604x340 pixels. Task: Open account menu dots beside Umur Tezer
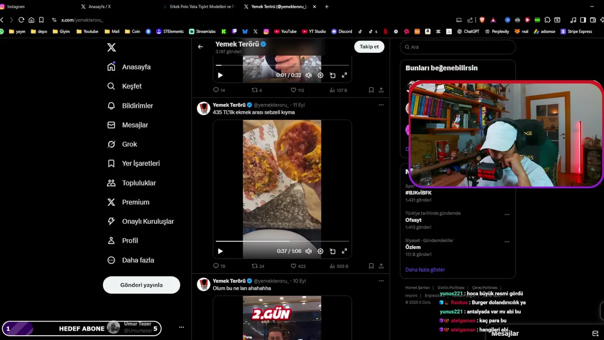click(181, 327)
